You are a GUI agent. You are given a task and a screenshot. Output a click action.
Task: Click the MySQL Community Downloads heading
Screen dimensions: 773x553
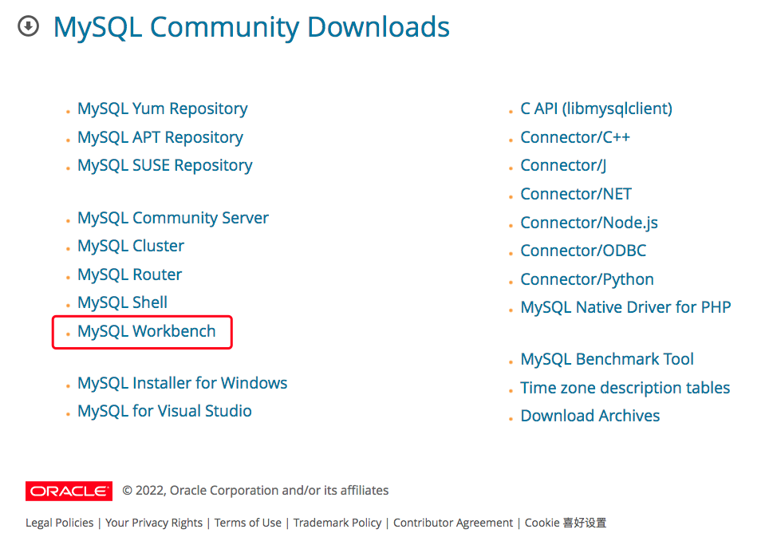coord(251,26)
